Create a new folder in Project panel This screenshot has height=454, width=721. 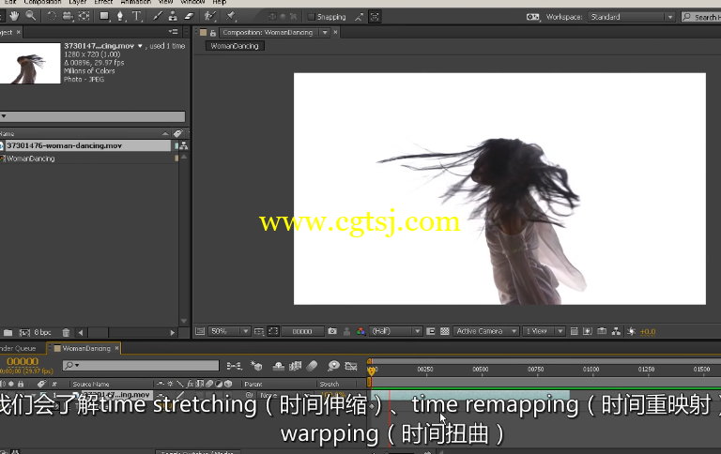[x=8, y=332]
